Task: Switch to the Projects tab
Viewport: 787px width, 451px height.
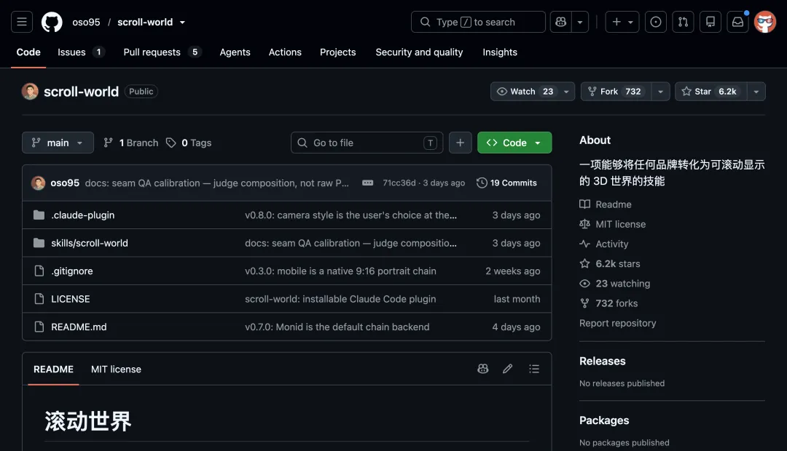Action: 338,52
